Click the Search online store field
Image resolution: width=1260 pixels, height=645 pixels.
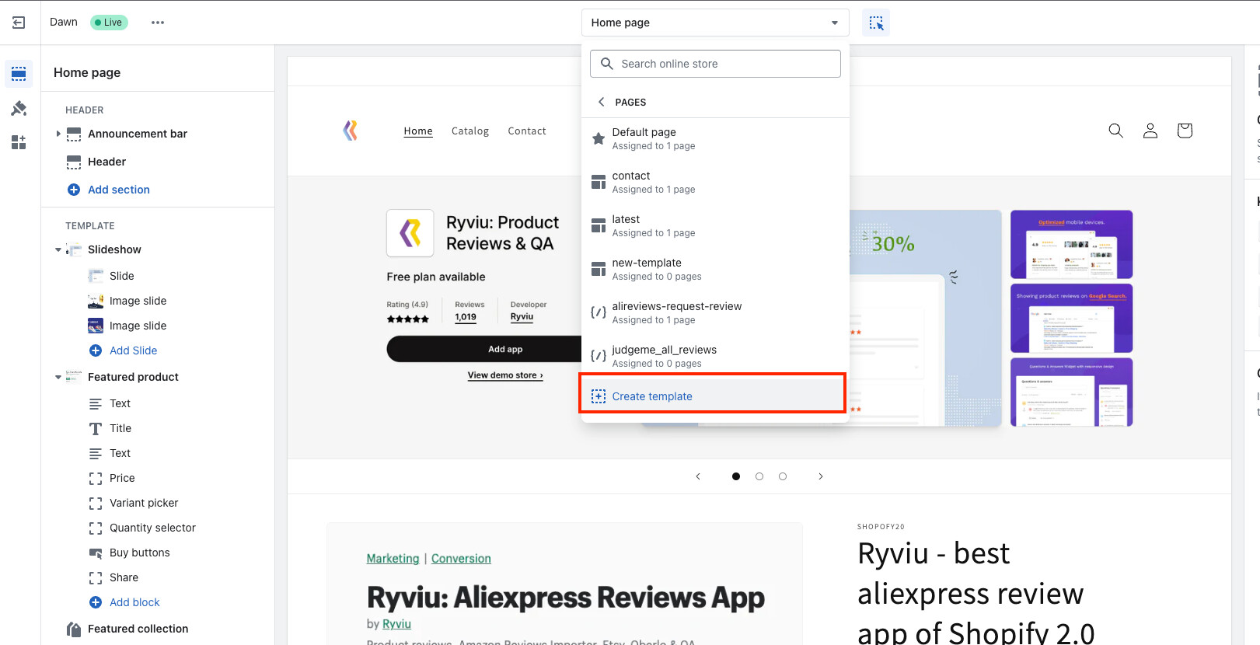point(715,64)
